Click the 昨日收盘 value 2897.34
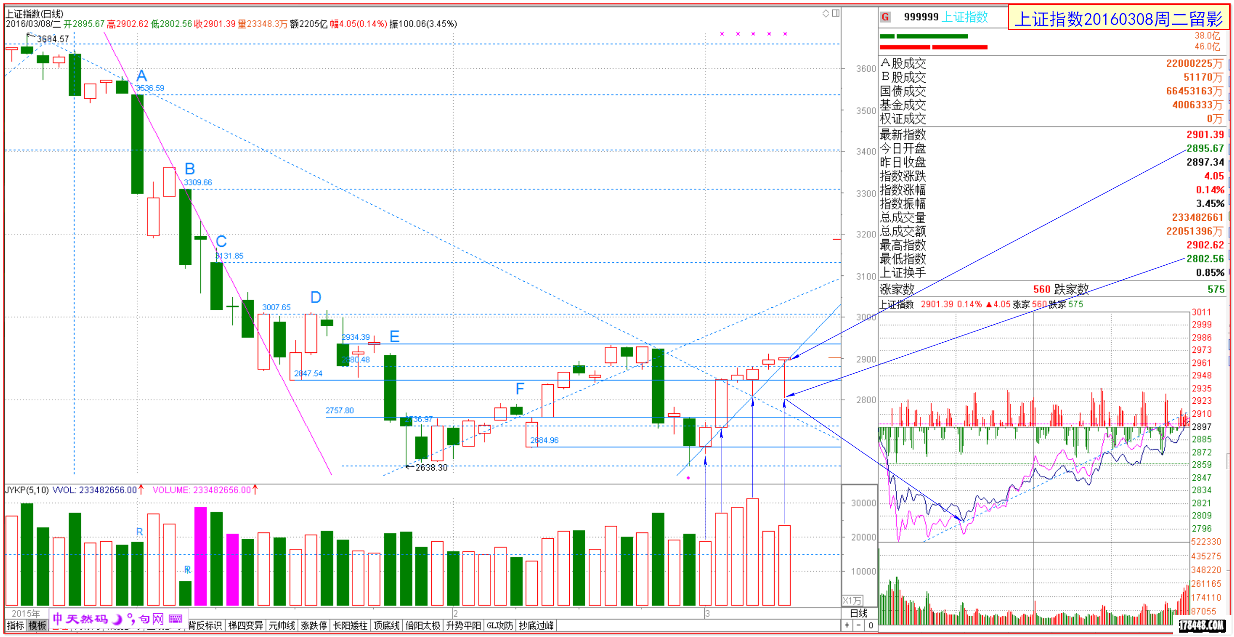 [1205, 162]
